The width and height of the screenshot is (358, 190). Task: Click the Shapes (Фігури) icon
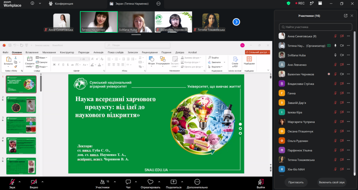pyautogui.click(x=151, y=59)
